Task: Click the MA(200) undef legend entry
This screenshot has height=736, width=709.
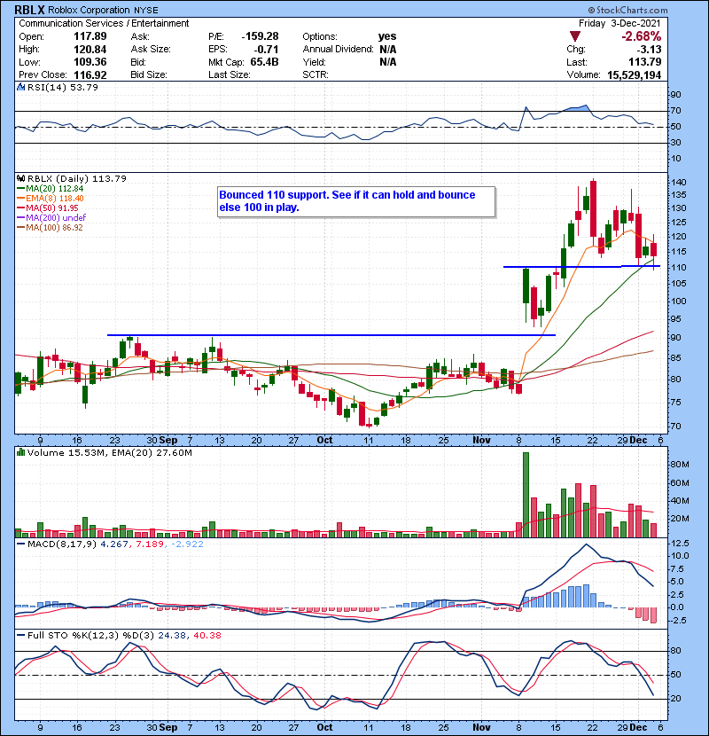Action: click(x=51, y=218)
